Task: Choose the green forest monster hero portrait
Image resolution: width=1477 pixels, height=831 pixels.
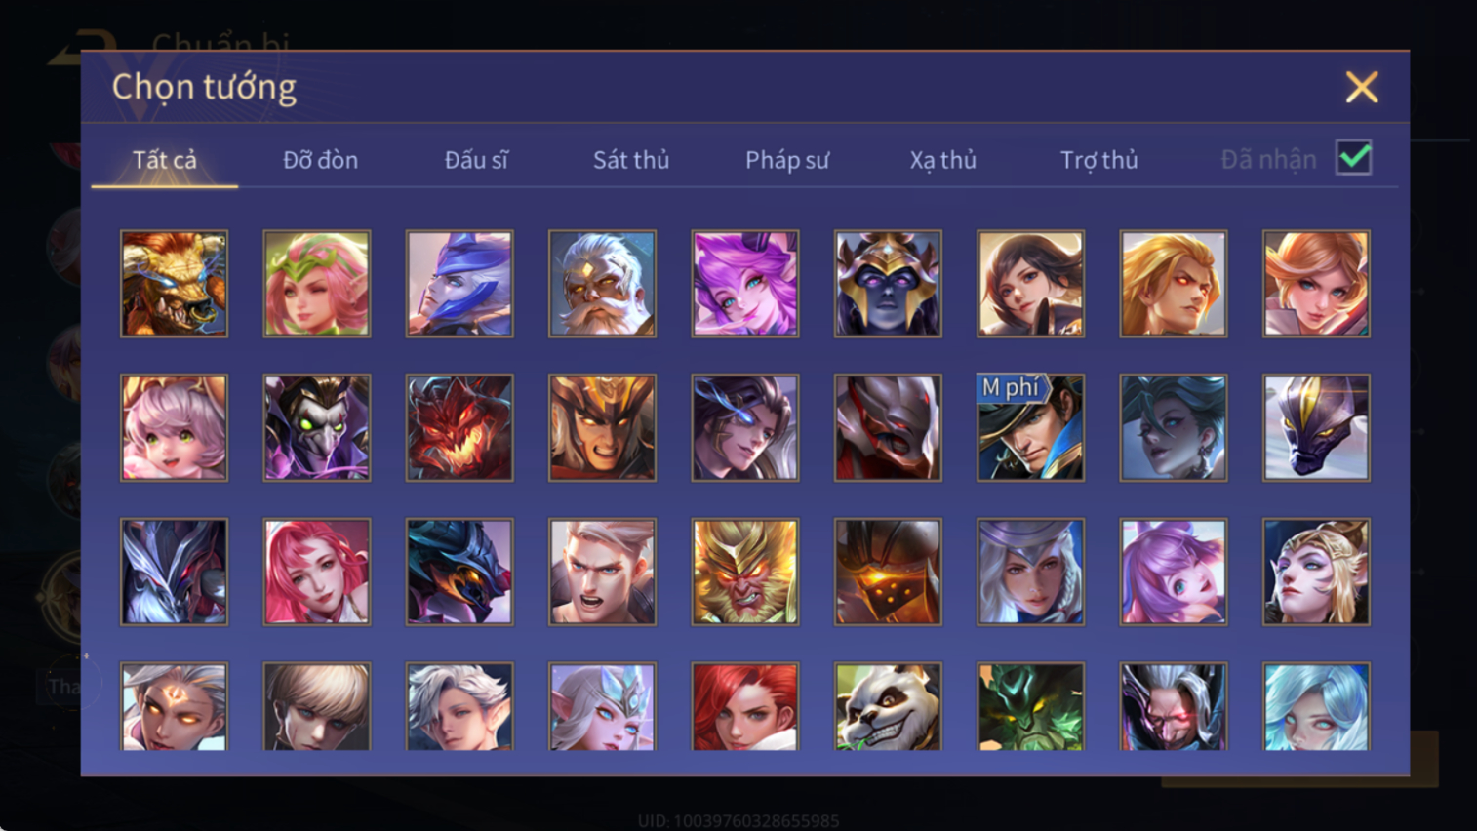Action: [x=1030, y=706]
